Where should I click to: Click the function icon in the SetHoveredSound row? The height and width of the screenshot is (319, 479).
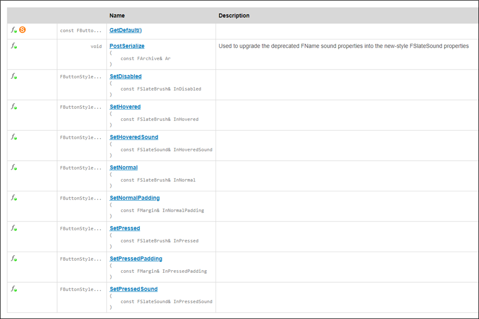tap(14, 136)
